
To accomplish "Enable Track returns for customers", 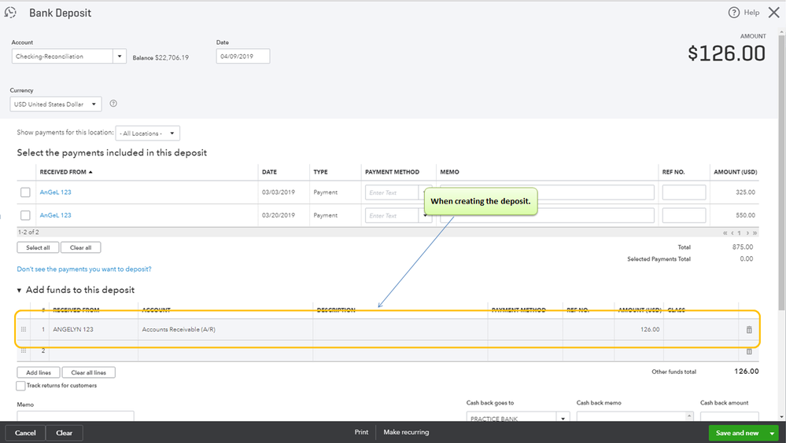I will (x=20, y=386).
